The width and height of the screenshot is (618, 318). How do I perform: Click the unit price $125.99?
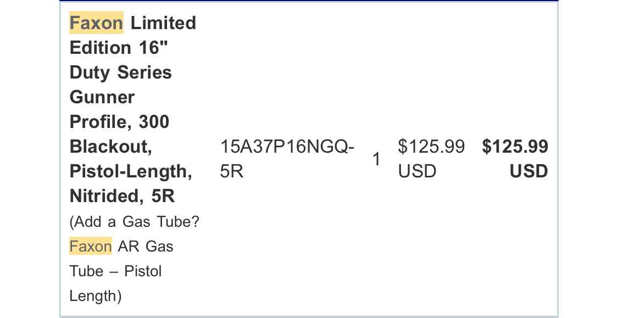click(431, 147)
